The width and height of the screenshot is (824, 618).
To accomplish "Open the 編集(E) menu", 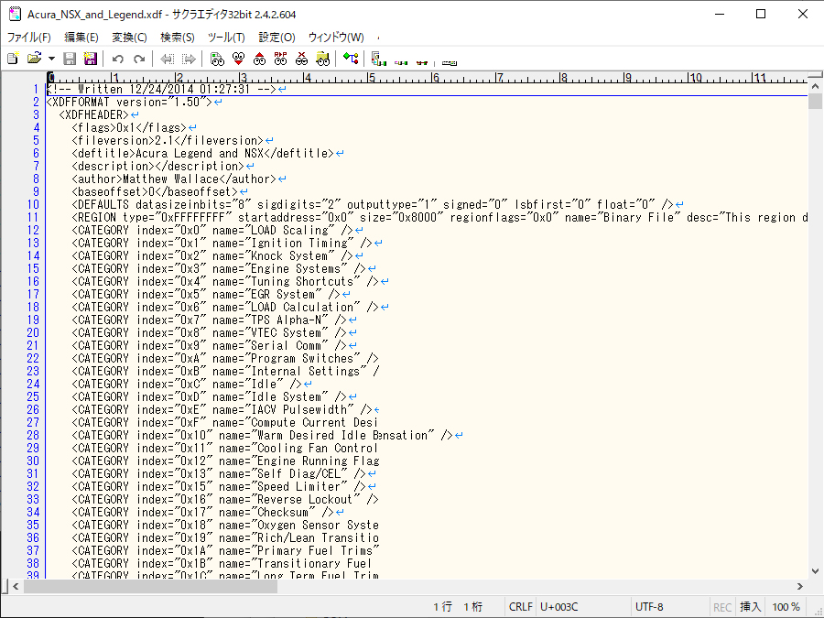I will click(81, 38).
